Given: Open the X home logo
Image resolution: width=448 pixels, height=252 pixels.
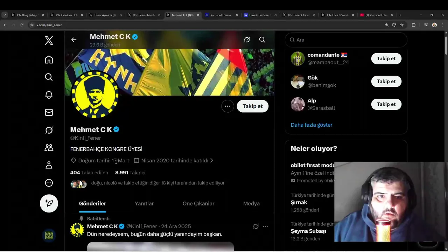Looking at the screenshot, I should pos(49,41).
